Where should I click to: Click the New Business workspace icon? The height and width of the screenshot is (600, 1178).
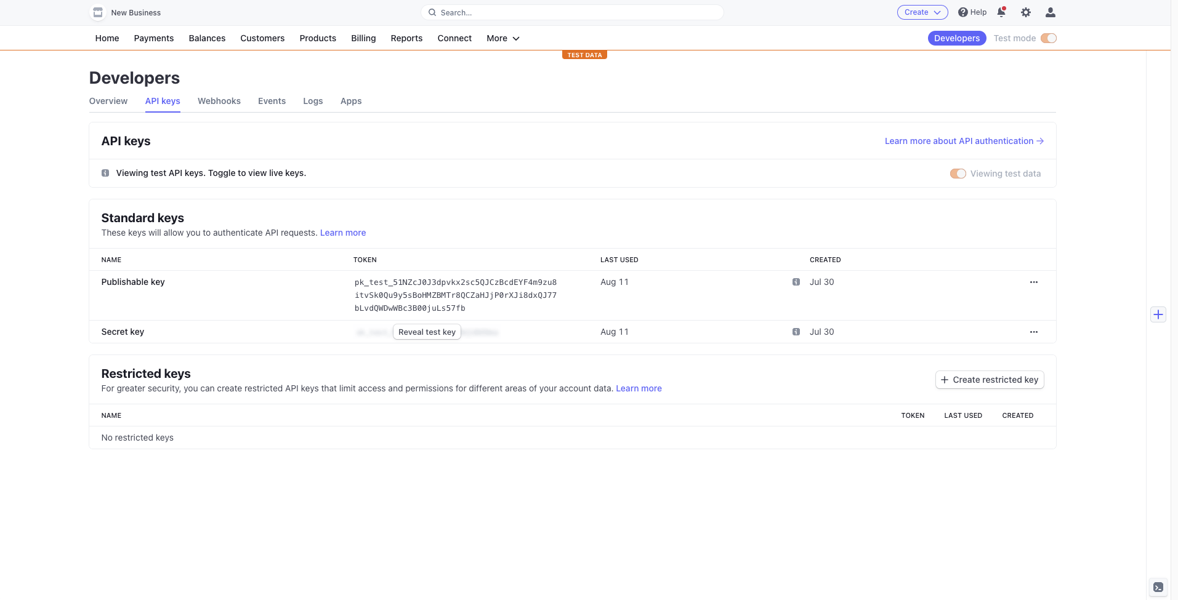[97, 12]
